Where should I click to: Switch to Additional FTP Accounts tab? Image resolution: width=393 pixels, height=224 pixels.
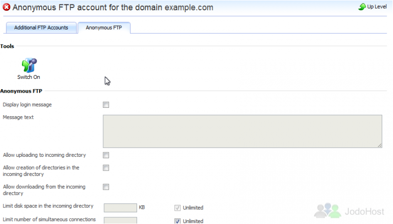(41, 28)
